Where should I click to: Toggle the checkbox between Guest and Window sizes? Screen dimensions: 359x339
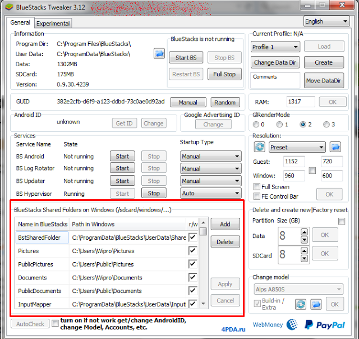[x=312, y=171]
